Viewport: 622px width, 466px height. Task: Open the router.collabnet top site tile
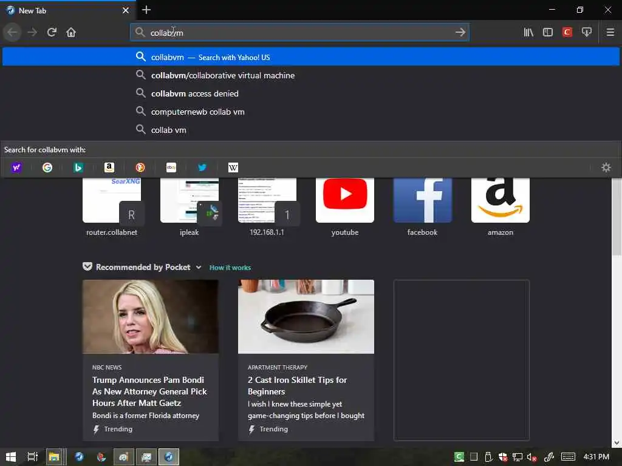pyautogui.click(x=112, y=206)
